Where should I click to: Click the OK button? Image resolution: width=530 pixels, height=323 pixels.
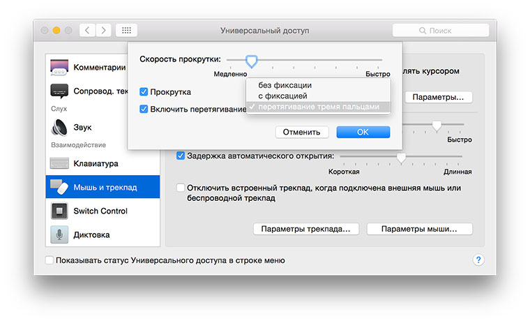pos(363,132)
